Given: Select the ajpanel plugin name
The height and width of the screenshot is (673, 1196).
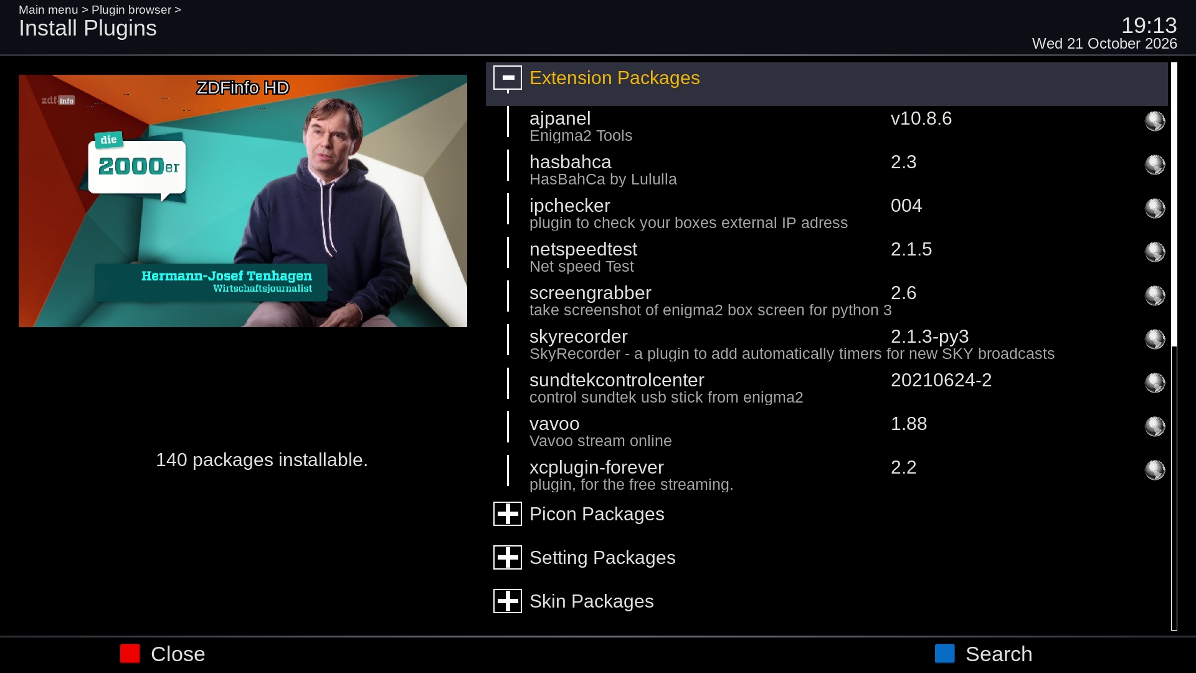Looking at the screenshot, I should pyautogui.click(x=560, y=118).
